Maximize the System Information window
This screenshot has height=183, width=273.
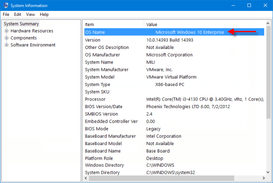coord(249,5)
